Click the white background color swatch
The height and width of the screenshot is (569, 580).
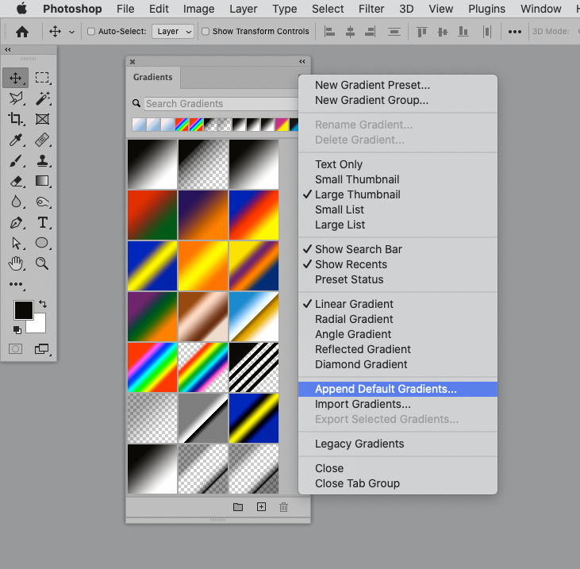[x=39, y=325]
